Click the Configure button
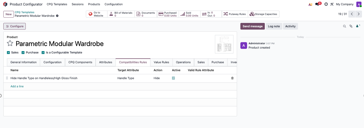The height and width of the screenshot is (128, 364). click(x=15, y=26)
